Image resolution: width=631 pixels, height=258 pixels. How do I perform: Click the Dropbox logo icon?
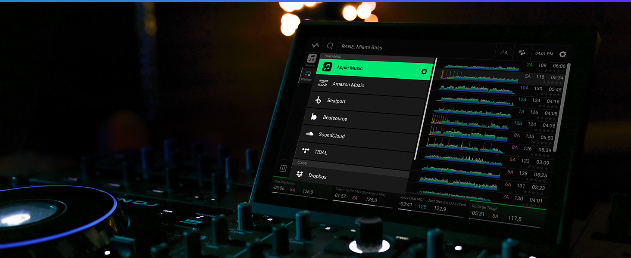coord(300,174)
